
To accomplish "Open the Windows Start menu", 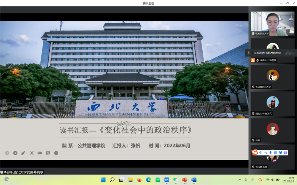I will click(x=103, y=180).
